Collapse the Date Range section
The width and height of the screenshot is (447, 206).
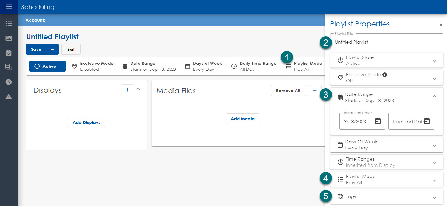point(434,96)
